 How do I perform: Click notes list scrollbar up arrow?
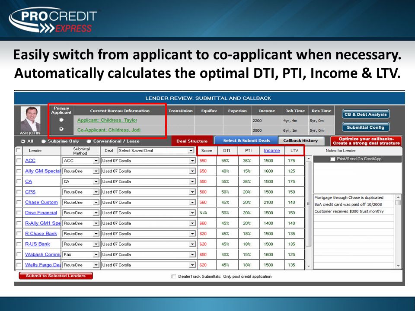tap(398, 197)
